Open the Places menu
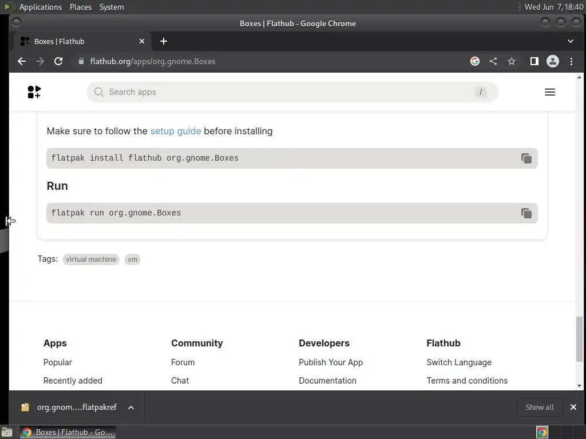The width and height of the screenshot is (586, 439). (81, 7)
